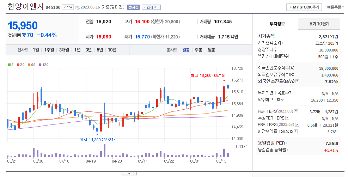Click the 투자의견 label link

click(x=265, y=93)
